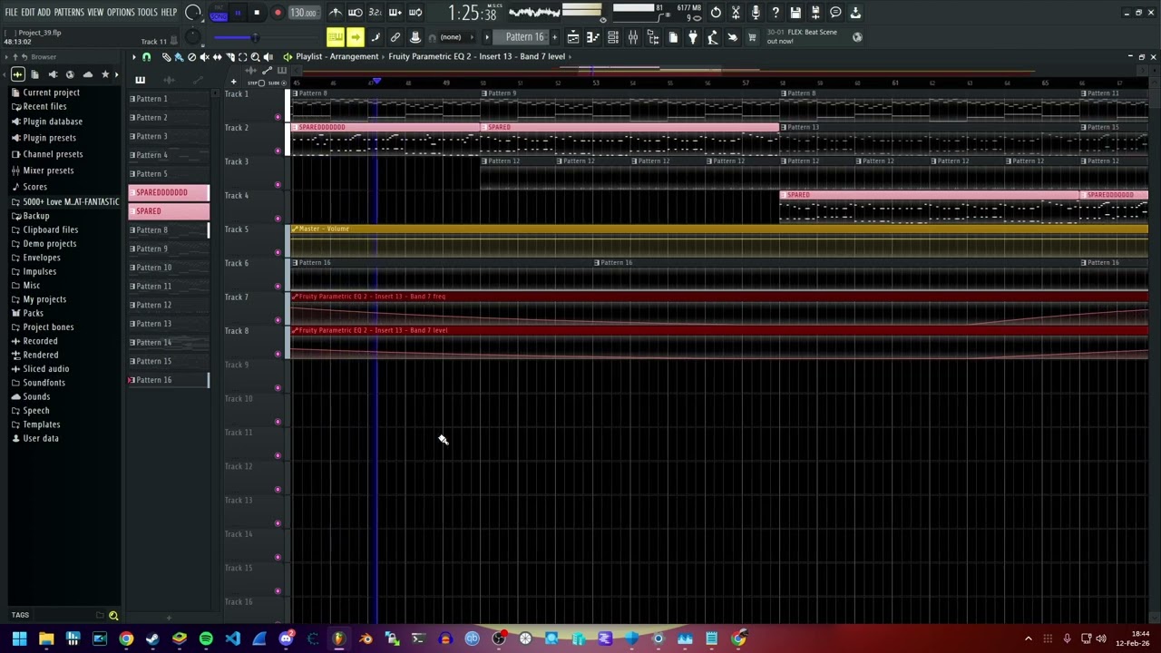The height and width of the screenshot is (653, 1161).
Task: Toggle the yellow typing keyboard to piano icon
Action: pos(336,37)
